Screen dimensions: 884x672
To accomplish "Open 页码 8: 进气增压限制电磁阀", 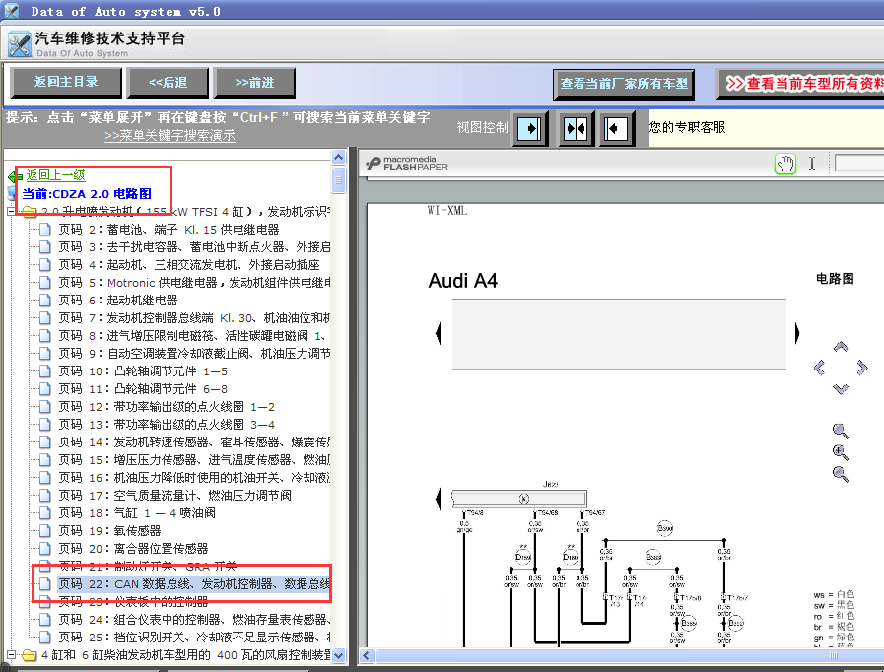I will [192, 336].
